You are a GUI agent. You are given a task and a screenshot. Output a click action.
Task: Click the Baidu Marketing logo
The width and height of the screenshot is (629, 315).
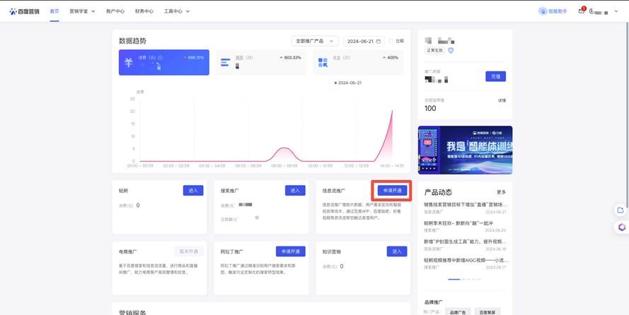[24, 11]
